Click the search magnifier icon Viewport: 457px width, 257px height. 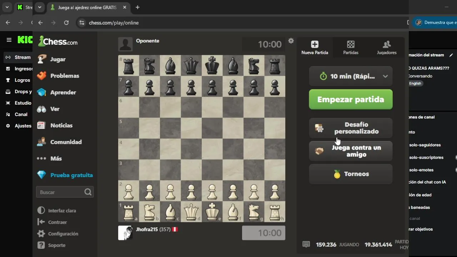pos(88,192)
